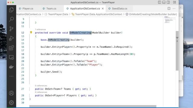This screenshot has width=193, height=108.
Task: Click the highlighted OnModelCreating on line 12
Action: tap(80, 33)
